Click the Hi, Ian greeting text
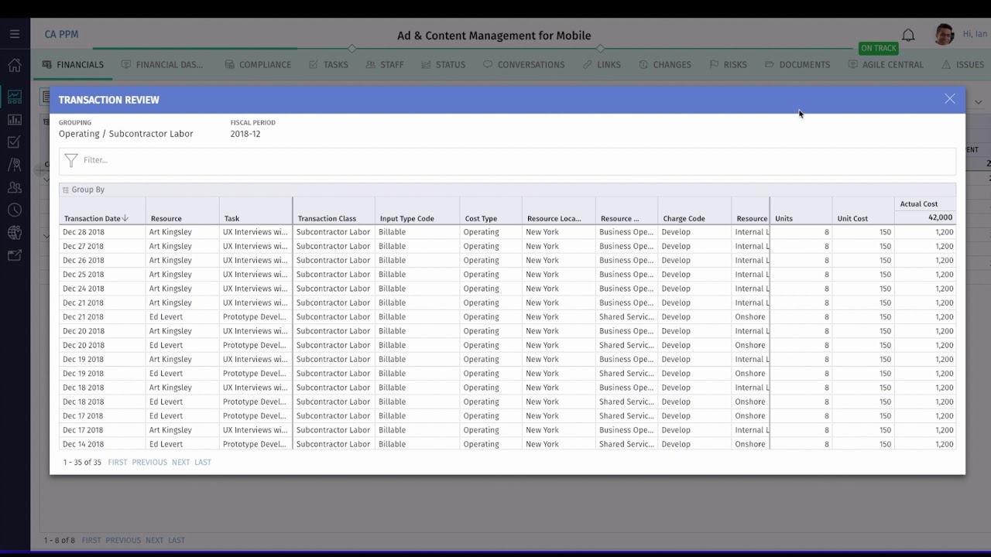991x557 pixels. click(975, 34)
